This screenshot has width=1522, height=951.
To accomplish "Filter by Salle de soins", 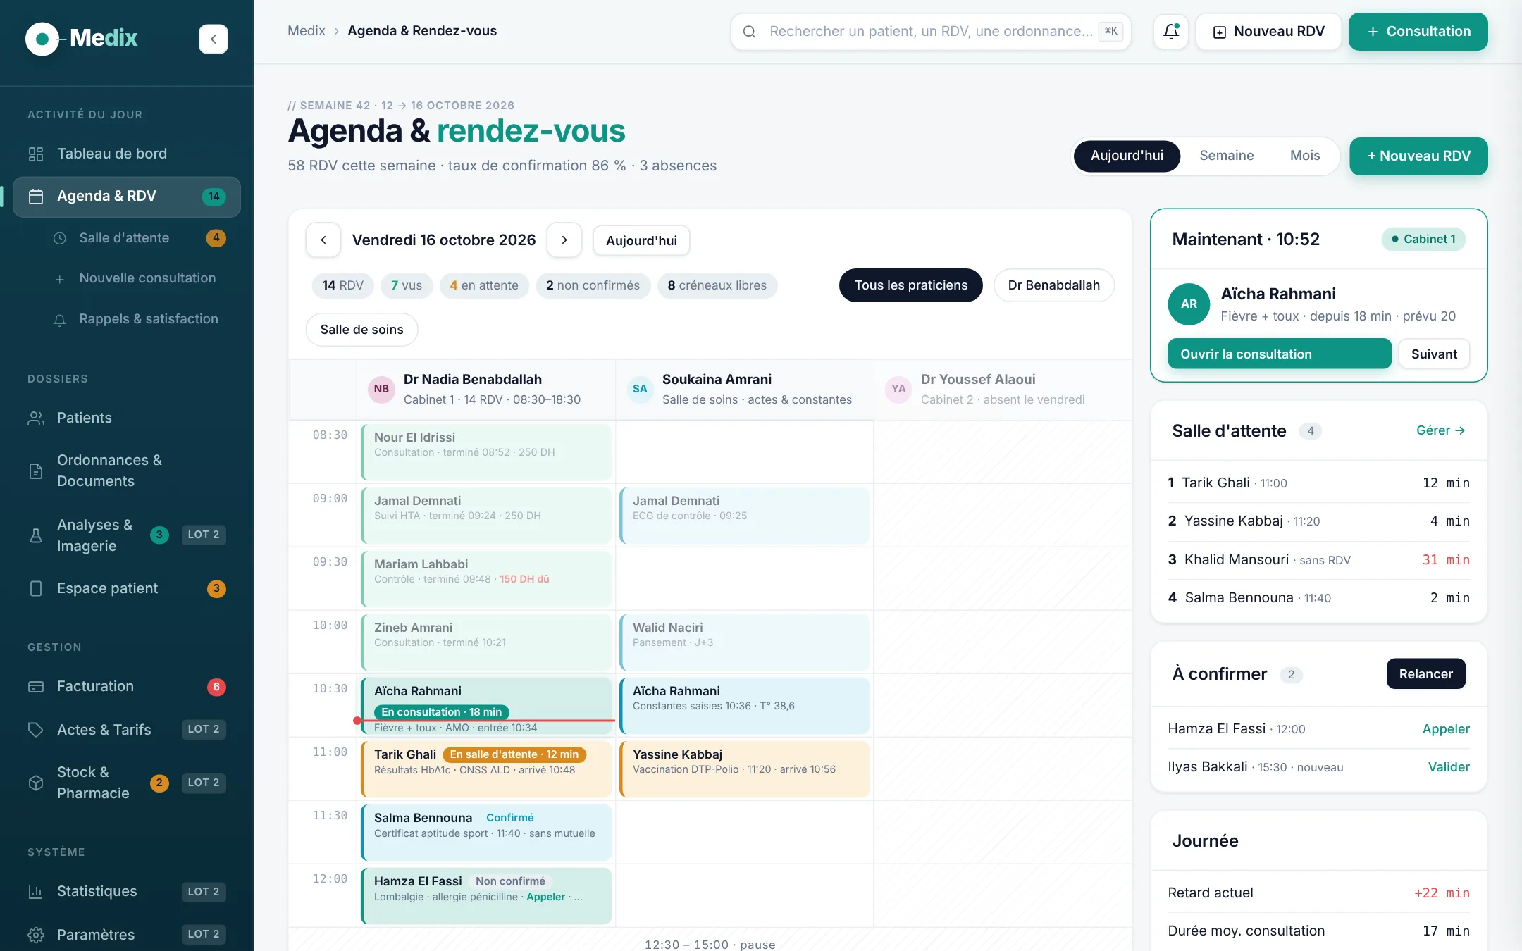I will (362, 330).
